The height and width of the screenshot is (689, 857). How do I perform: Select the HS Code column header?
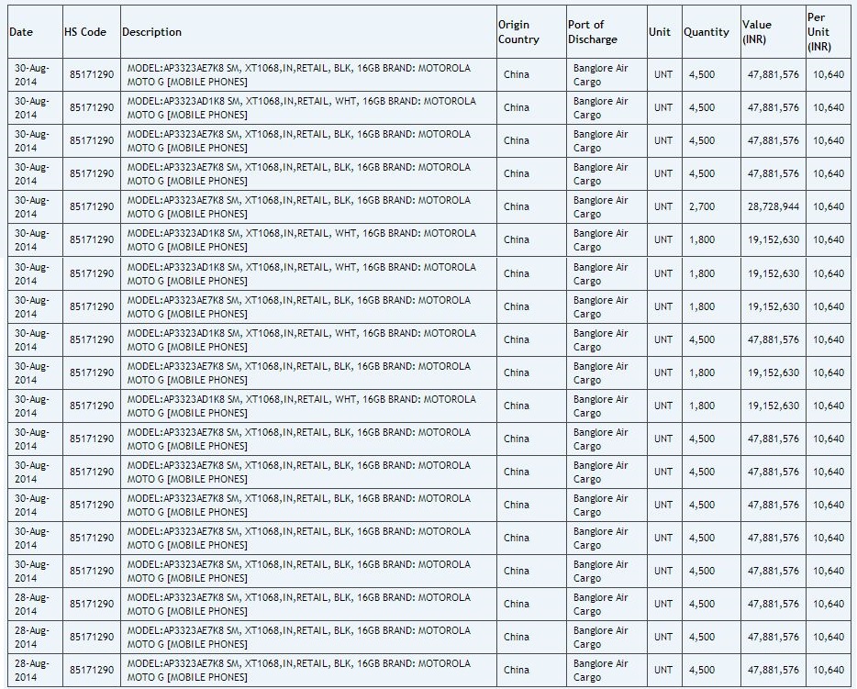tap(85, 32)
